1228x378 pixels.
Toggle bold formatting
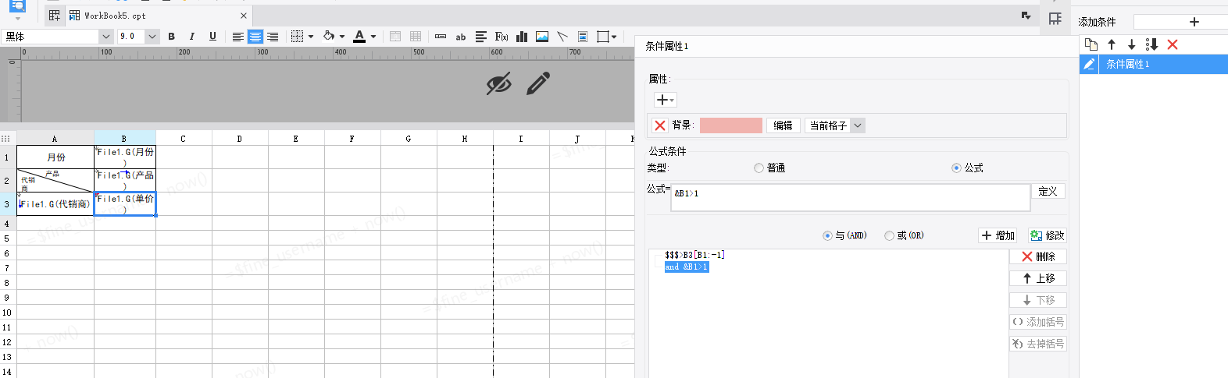tap(172, 37)
